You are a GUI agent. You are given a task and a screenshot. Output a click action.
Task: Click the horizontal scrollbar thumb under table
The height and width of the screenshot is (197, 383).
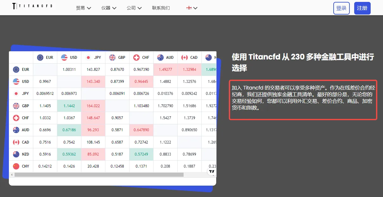coord(99,175)
